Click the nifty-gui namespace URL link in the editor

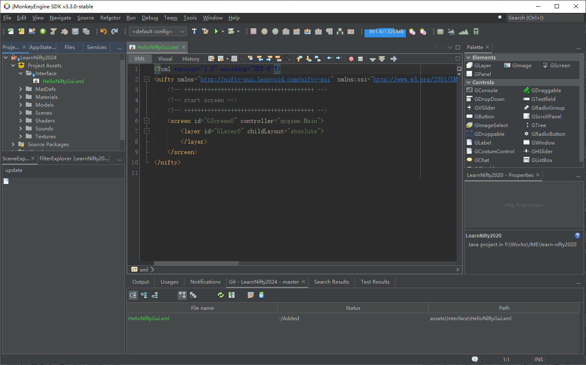click(x=265, y=79)
